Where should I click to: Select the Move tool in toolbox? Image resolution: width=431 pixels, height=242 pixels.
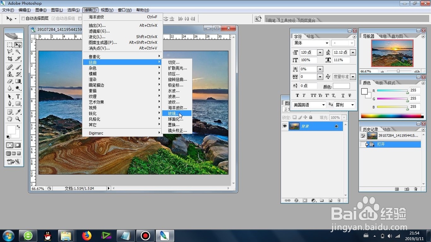[x=18, y=45]
